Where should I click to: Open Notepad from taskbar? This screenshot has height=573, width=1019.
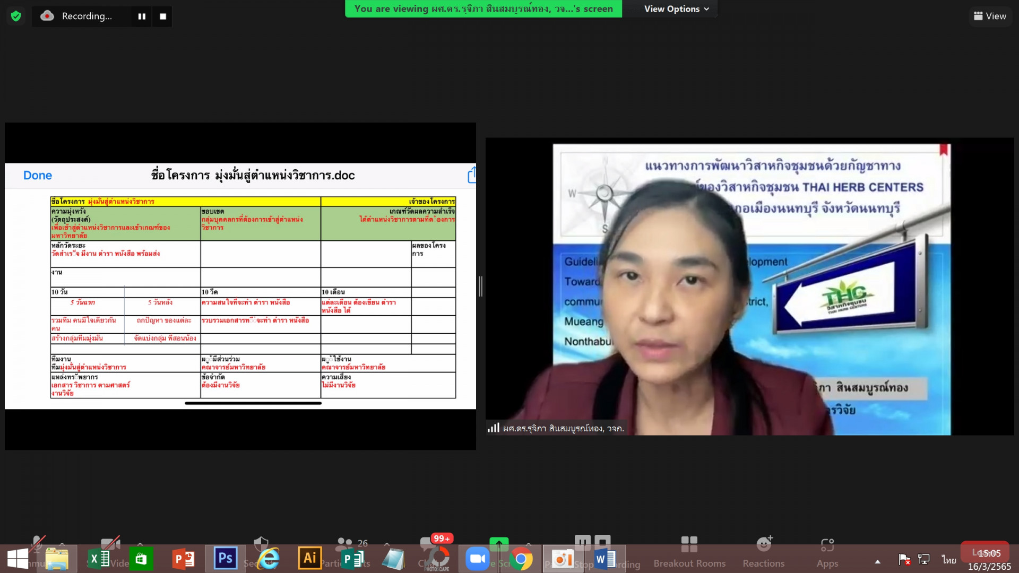click(x=393, y=559)
